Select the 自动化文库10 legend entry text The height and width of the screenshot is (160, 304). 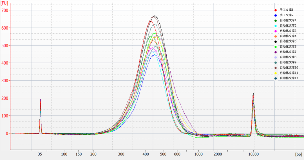[x=289, y=68]
